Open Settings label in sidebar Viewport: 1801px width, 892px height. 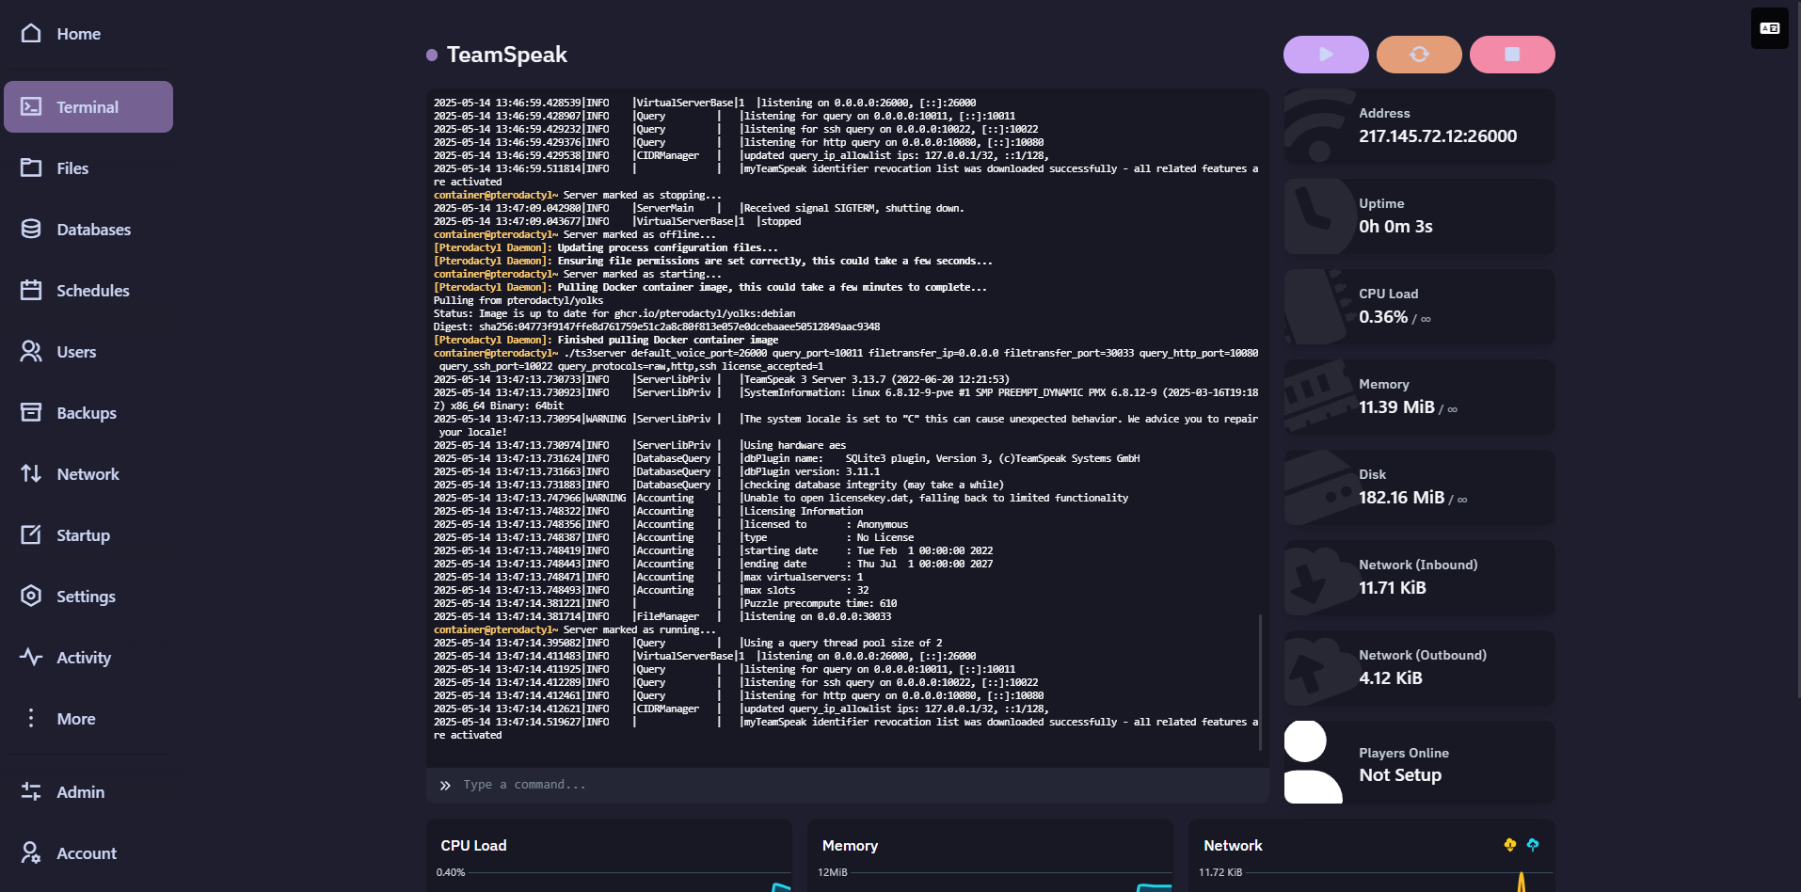click(x=86, y=597)
